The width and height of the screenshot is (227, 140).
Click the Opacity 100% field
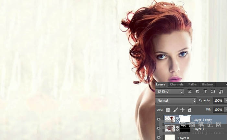point(218,101)
